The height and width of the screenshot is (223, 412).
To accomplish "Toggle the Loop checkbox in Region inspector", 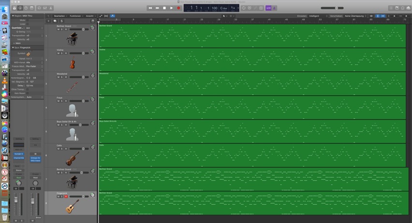I will (28, 24).
